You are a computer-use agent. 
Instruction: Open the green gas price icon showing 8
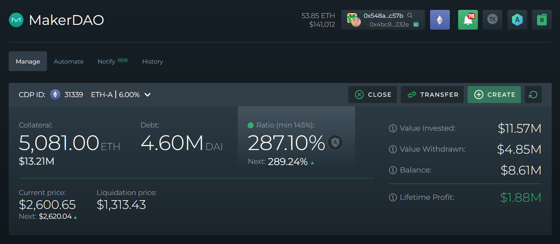(542, 20)
